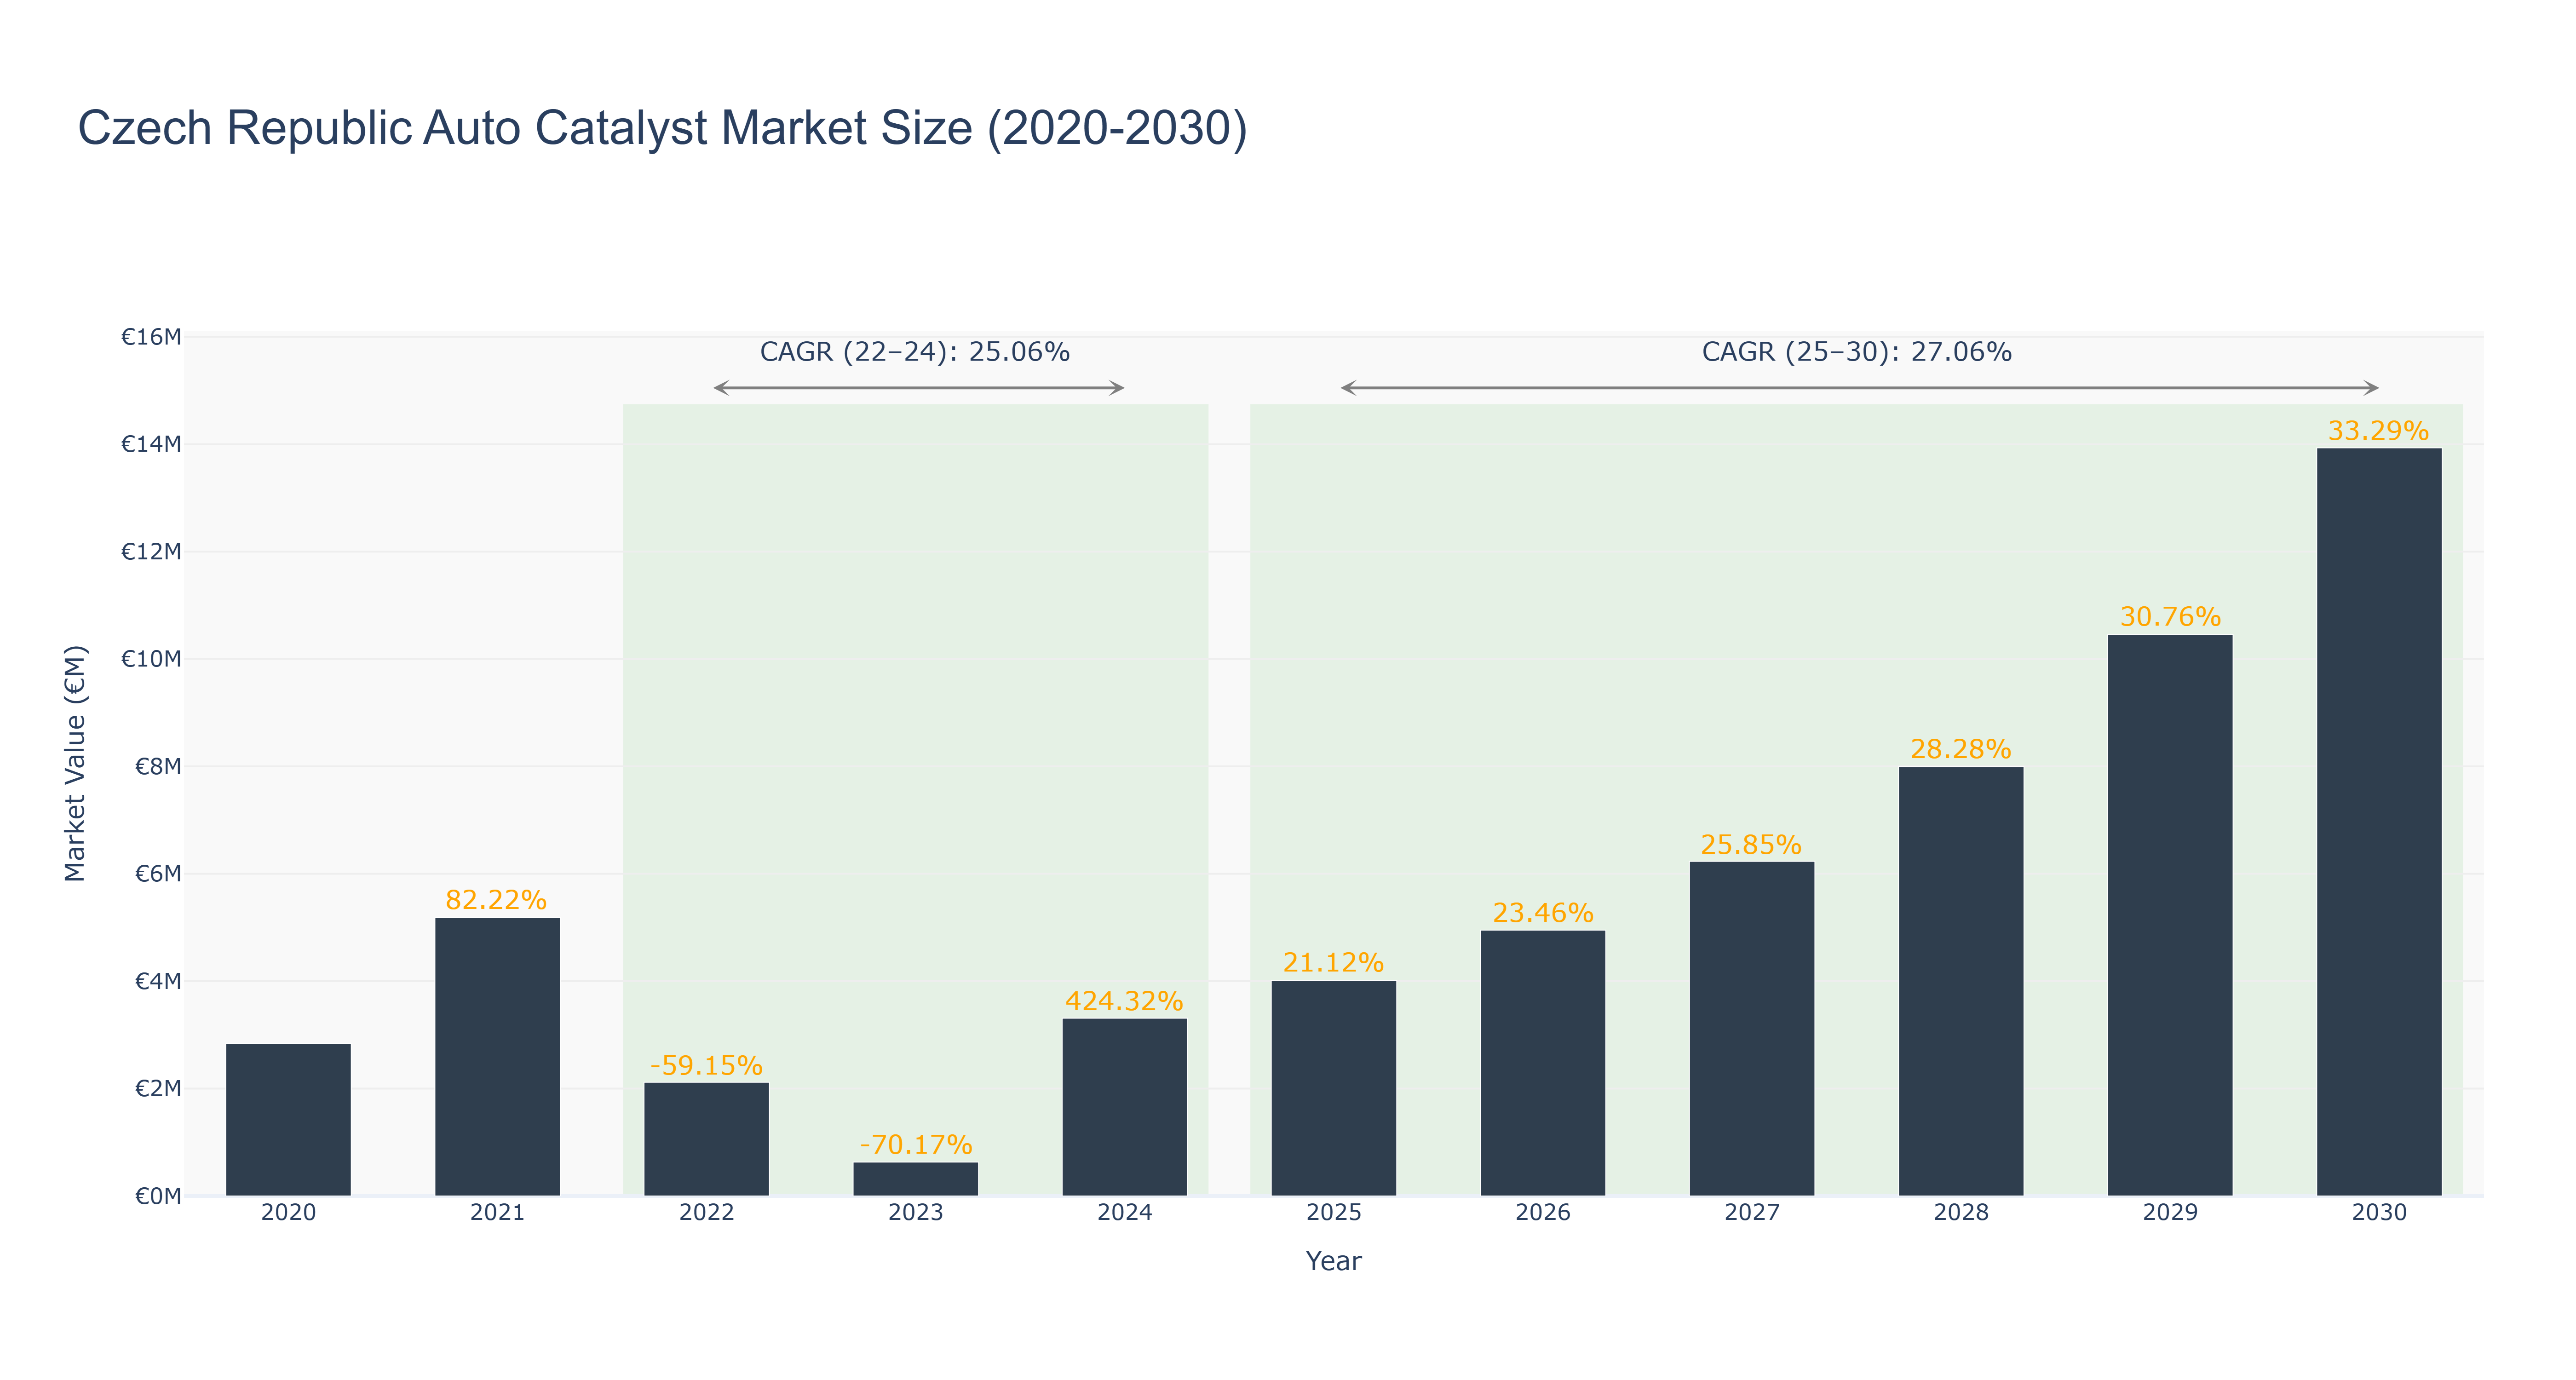The width and height of the screenshot is (2576, 1380).
Task: Click the 2029 x-axis year label
Action: (x=2169, y=1213)
